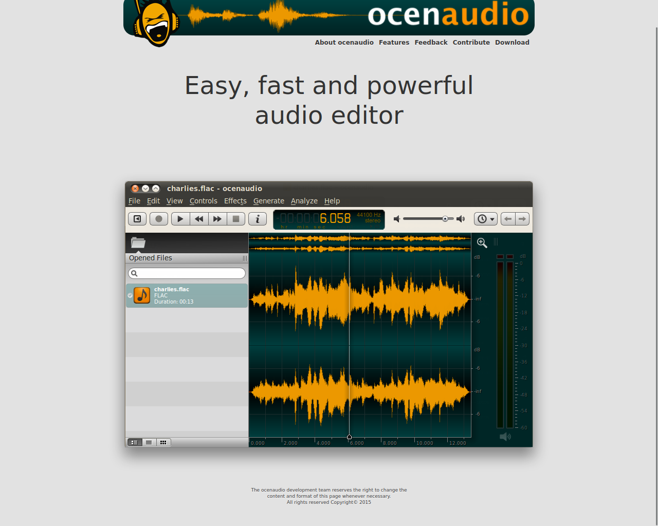Start recording with the Record button

point(159,219)
